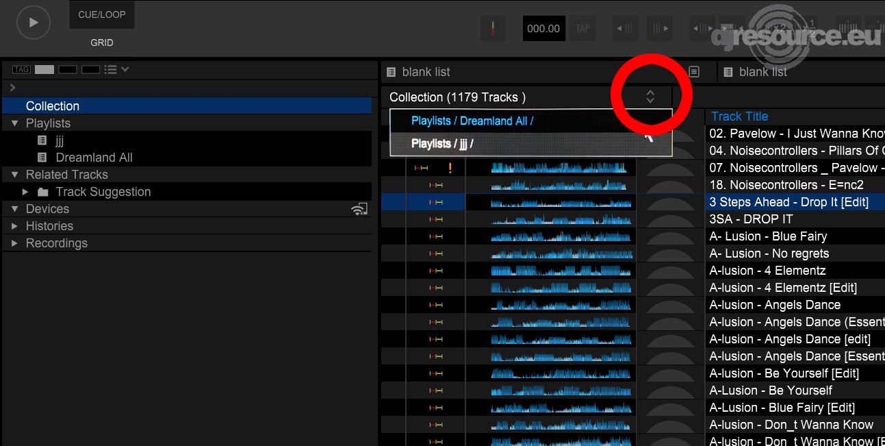Shift beat grid left with left-arrow grid icon

pyautogui.click(x=624, y=28)
